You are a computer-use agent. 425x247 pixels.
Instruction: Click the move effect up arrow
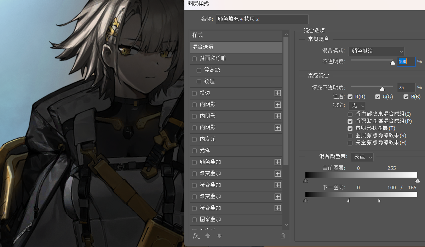[208, 236]
